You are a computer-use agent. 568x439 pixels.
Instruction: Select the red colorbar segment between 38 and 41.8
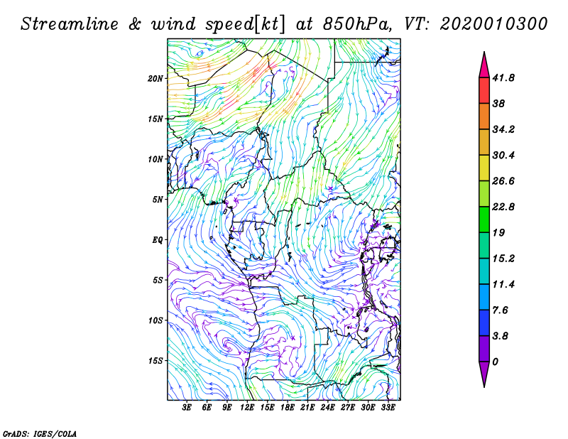[484, 90]
